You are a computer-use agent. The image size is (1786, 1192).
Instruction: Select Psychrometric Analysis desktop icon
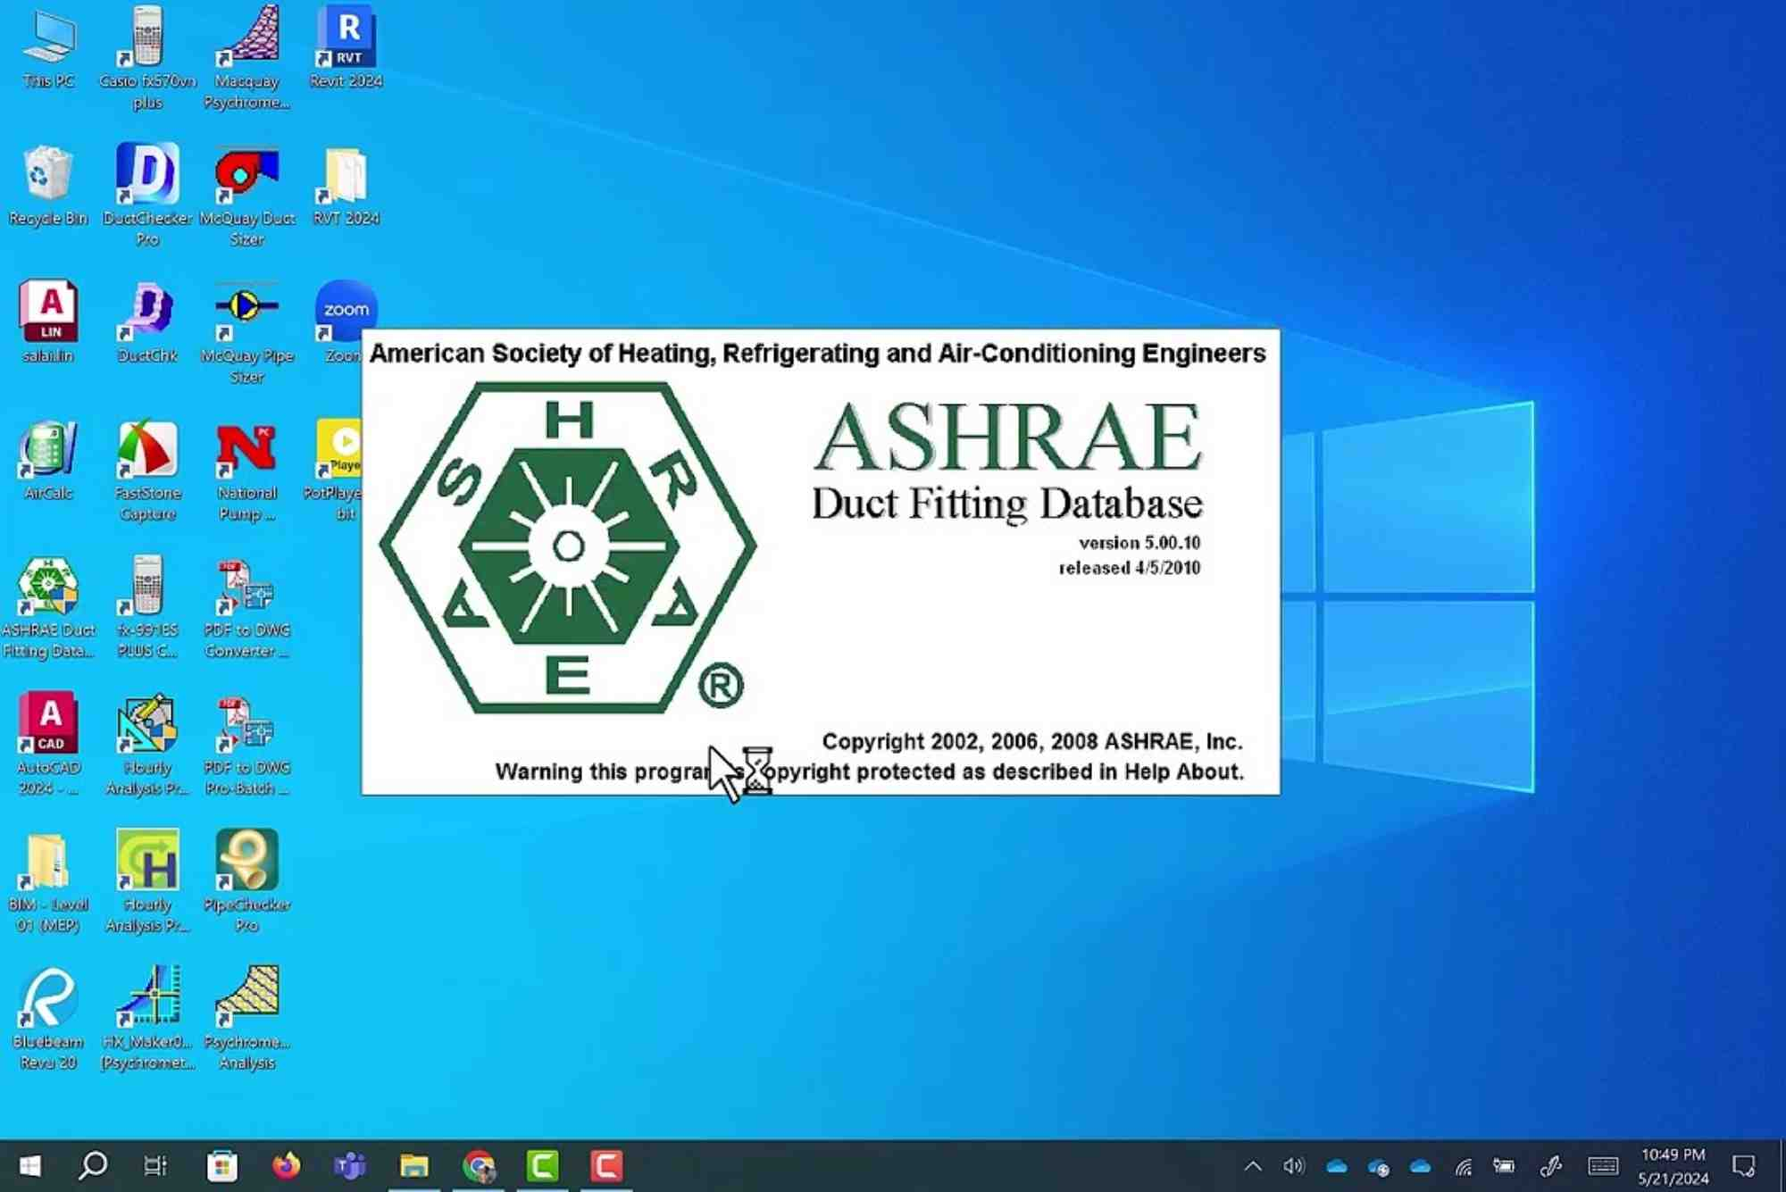(x=246, y=1019)
